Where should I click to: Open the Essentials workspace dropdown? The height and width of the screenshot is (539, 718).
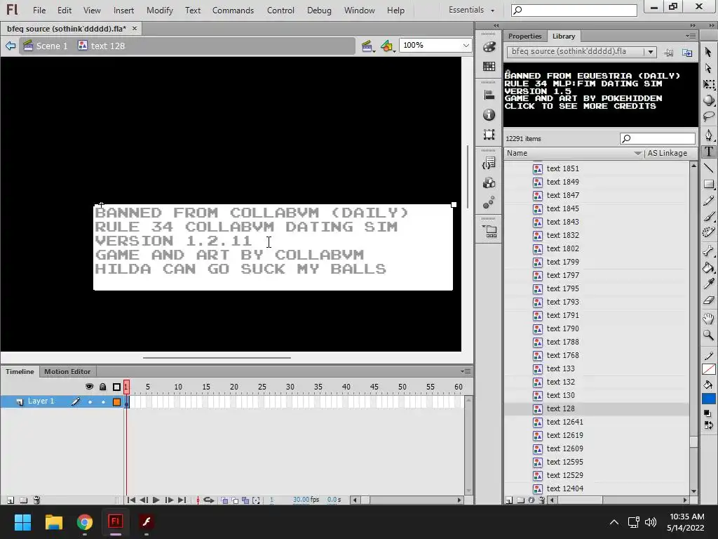pos(472,10)
